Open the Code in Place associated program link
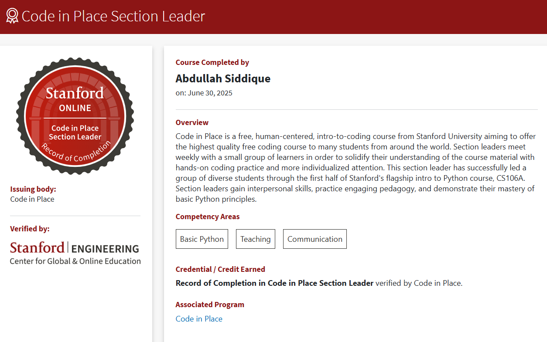Screen dimensions: 547x342 point(198,318)
